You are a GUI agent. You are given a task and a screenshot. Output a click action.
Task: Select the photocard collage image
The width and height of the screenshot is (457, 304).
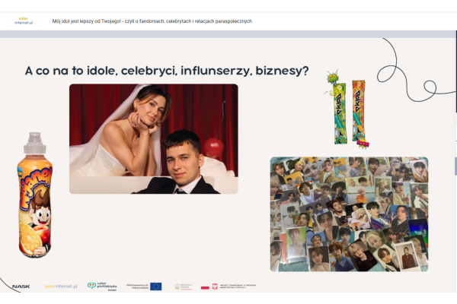click(x=349, y=214)
